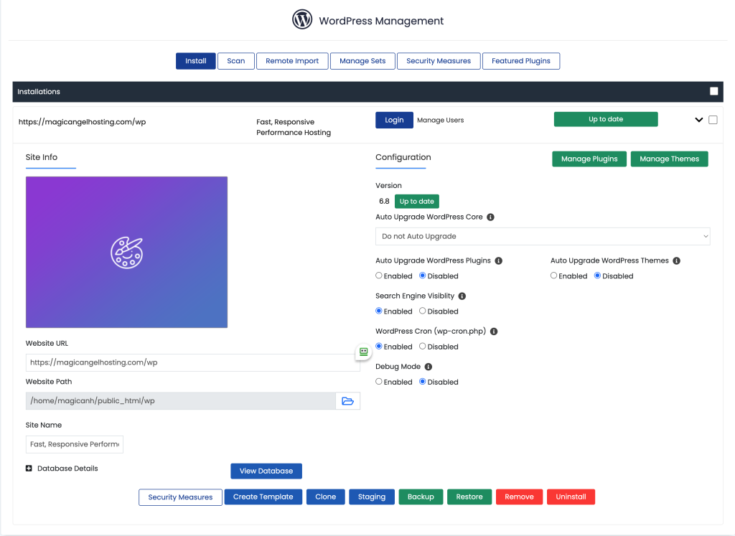Click the green Backup button
Screen dimensions: 735x536
click(421, 497)
